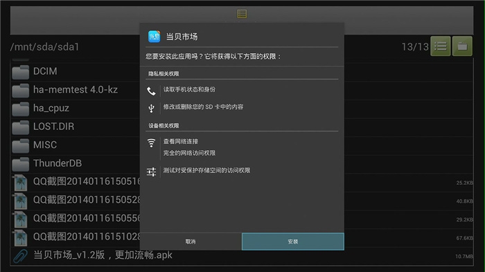The width and height of the screenshot is (485, 272).
Task: Click image thumbnail of QQ截图20140116151028
Action: pyautogui.click(x=20, y=238)
